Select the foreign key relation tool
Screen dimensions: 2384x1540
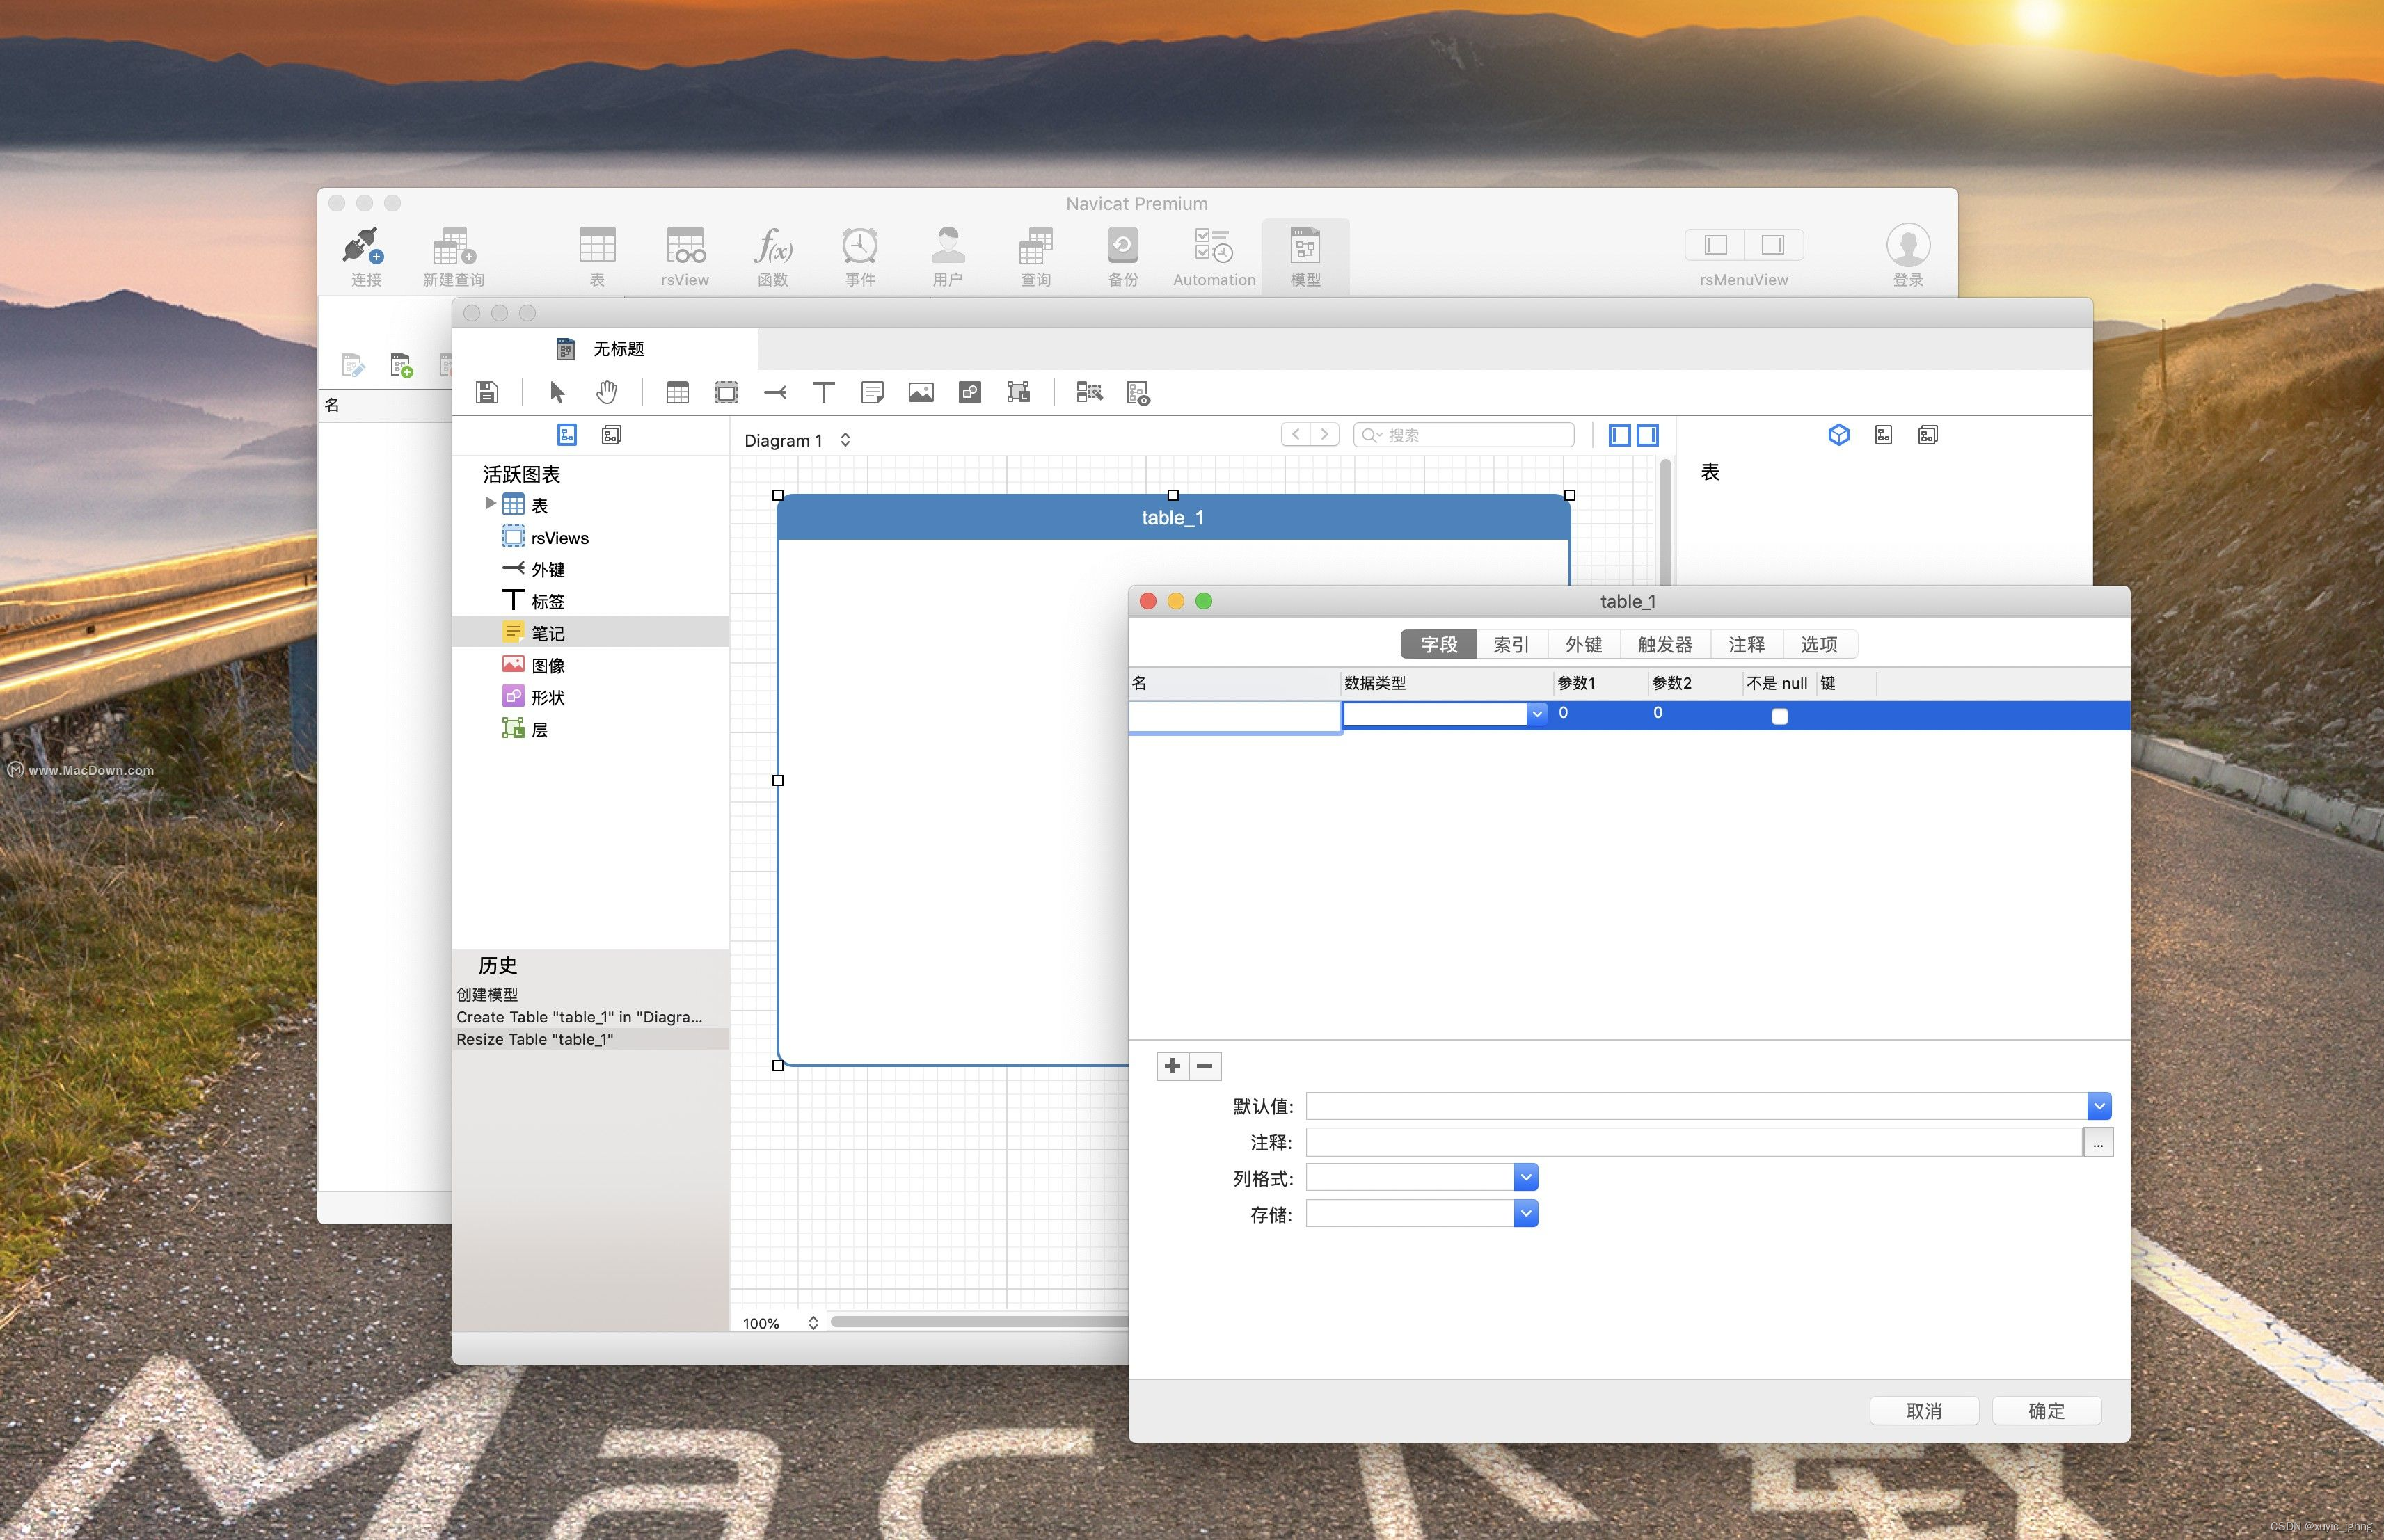777,392
